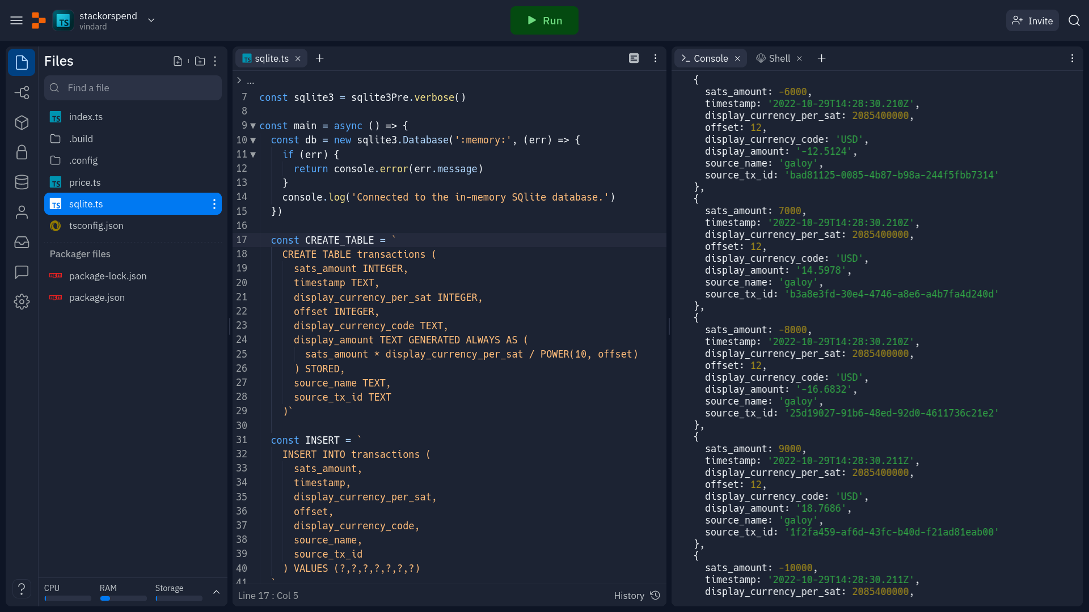Collapse the fold arrow on line 10
This screenshot has width=1089, height=612.
tap(253, 140)
